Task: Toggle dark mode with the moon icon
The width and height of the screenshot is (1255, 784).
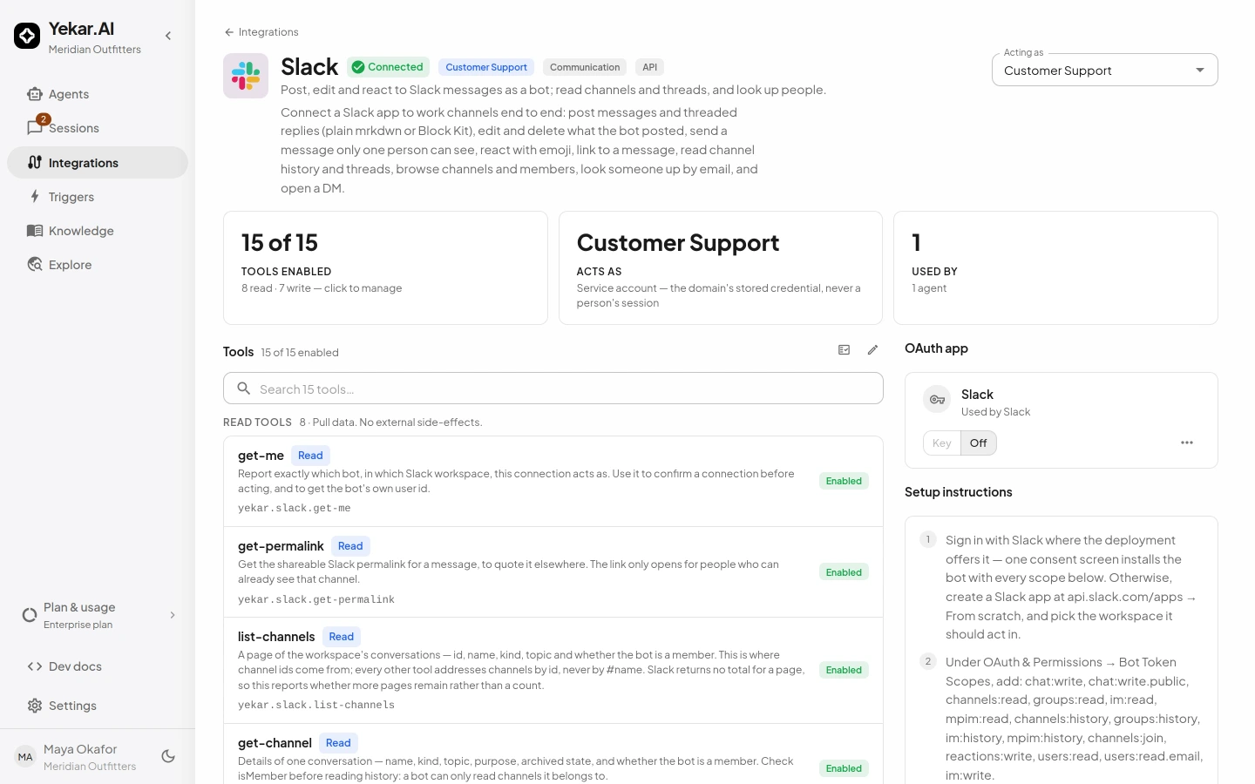Action: 168,756
